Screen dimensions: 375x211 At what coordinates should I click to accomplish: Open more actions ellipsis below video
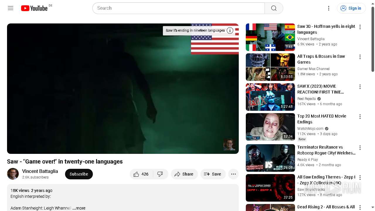pyautogui.click(x=233, y=174)
